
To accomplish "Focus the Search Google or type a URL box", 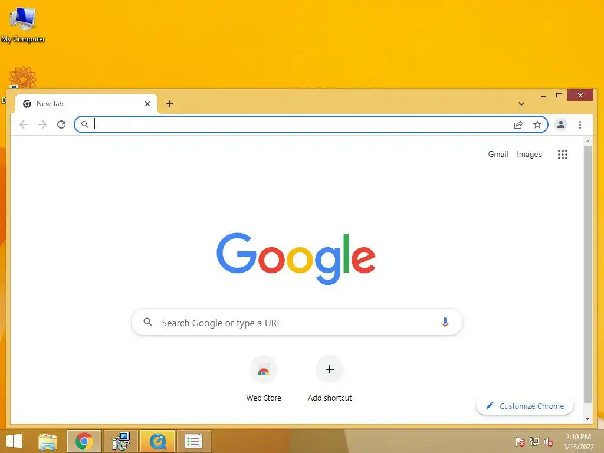I will [x=297, y=323].
